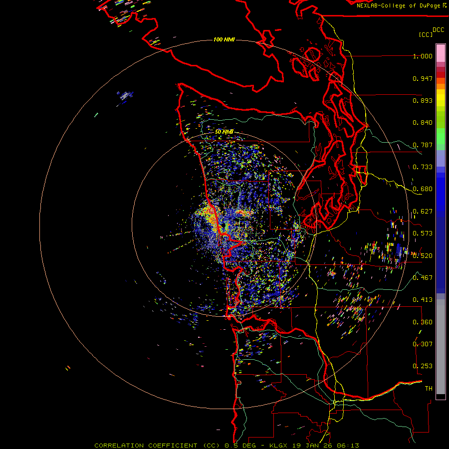The width and height of the screenshot is (449, 449).
Task: Click the DCC label above color bar
Action: point(439,30)
